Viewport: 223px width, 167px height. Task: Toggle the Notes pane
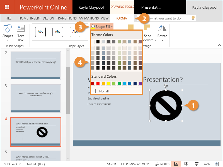(162, 164)
